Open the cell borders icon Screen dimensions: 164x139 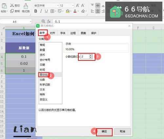pos(52,11)
